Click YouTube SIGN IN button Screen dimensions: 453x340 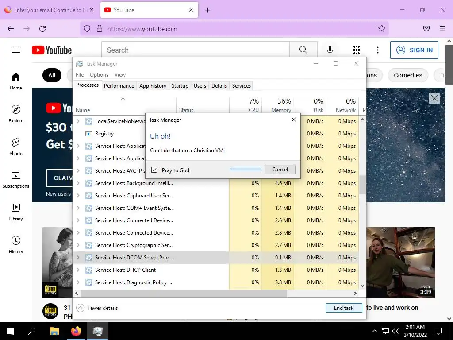[x=414, y=50]
